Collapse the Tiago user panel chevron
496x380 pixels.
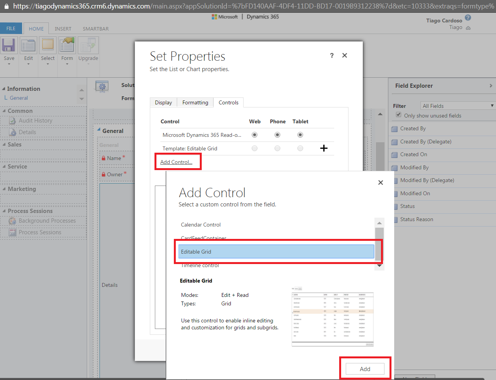pyautogui.click(x=469, y=27)
